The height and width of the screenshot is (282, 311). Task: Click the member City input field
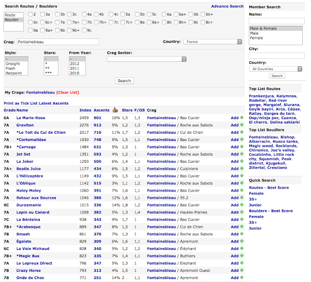pos(276,55)
